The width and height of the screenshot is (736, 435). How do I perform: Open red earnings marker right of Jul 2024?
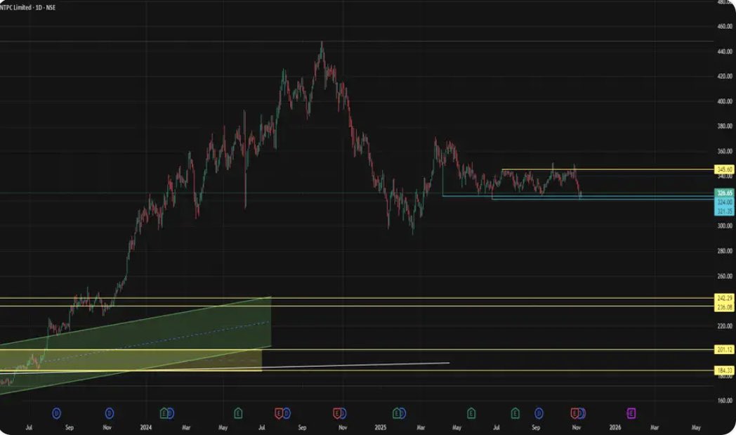(279, 413)
